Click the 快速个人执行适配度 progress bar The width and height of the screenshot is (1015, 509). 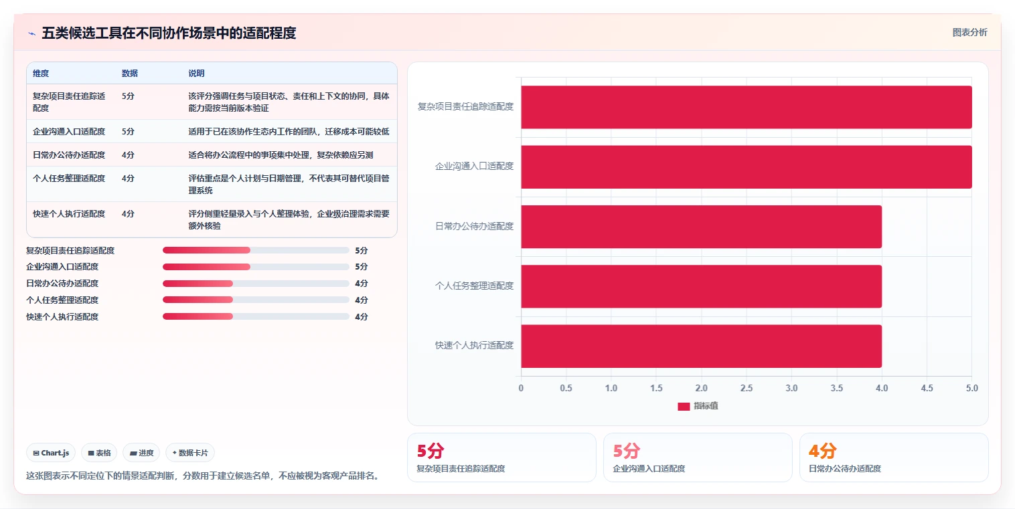coord(256,316)
